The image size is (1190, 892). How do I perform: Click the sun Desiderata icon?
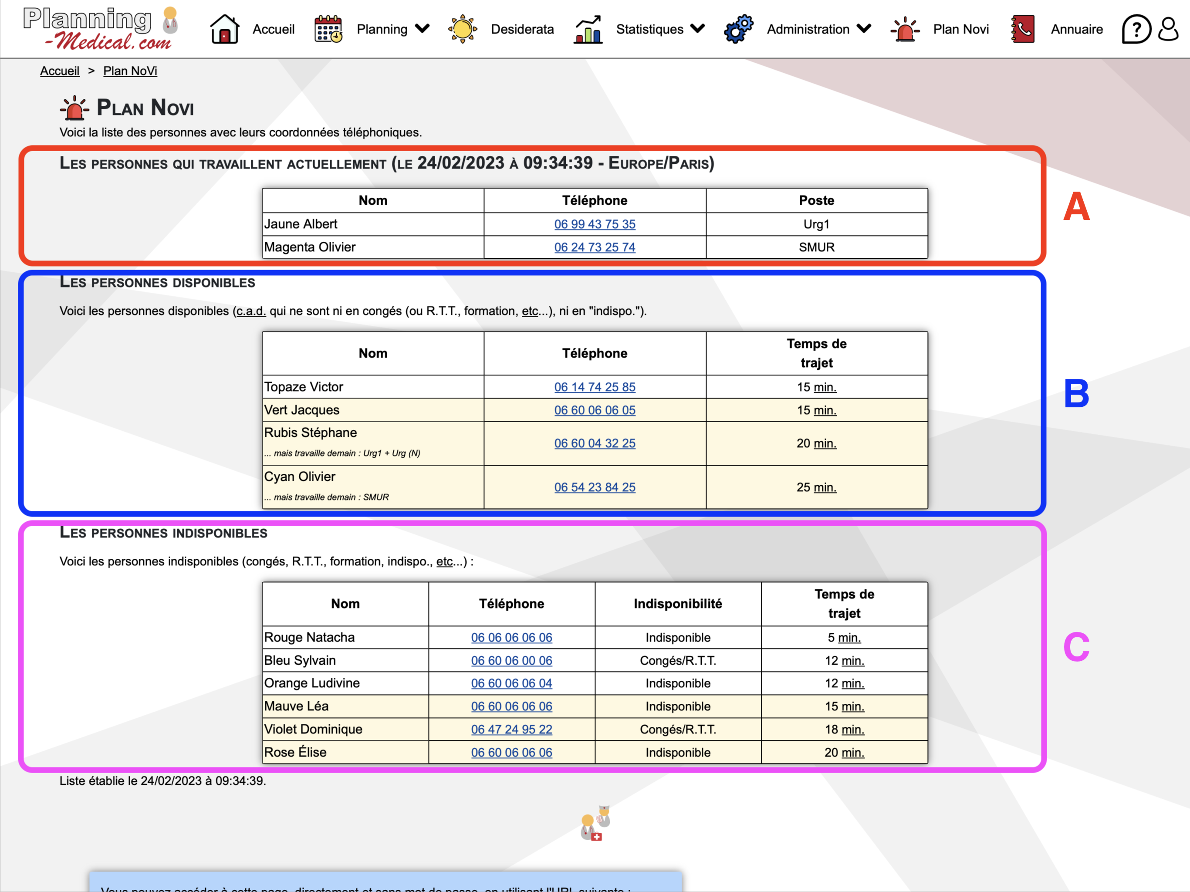[x=462, y=29]
